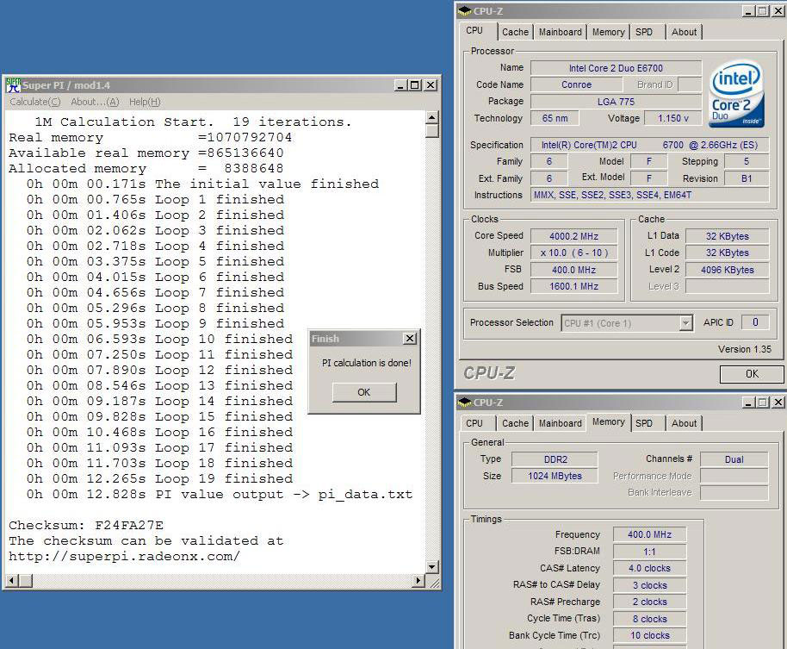Click memory Size field 1024 MBytes
Viewport: 787px width, 649px height.
coord(555,476)
